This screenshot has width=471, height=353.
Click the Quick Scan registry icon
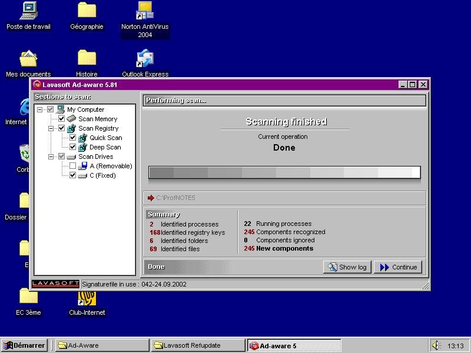tap(82, 138)
